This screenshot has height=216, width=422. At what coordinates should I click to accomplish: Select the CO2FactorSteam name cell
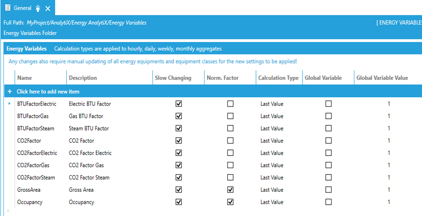(x=36, y=178)
